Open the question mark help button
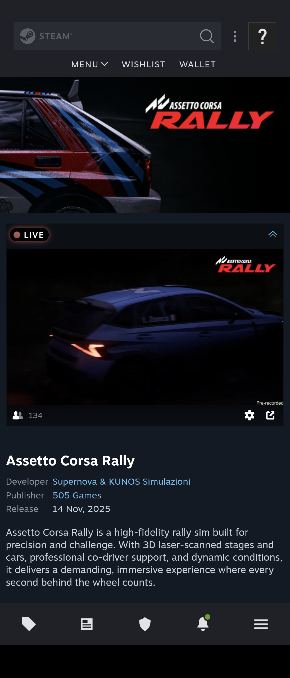This screenshot has height=678, width=290. point(262,36)
